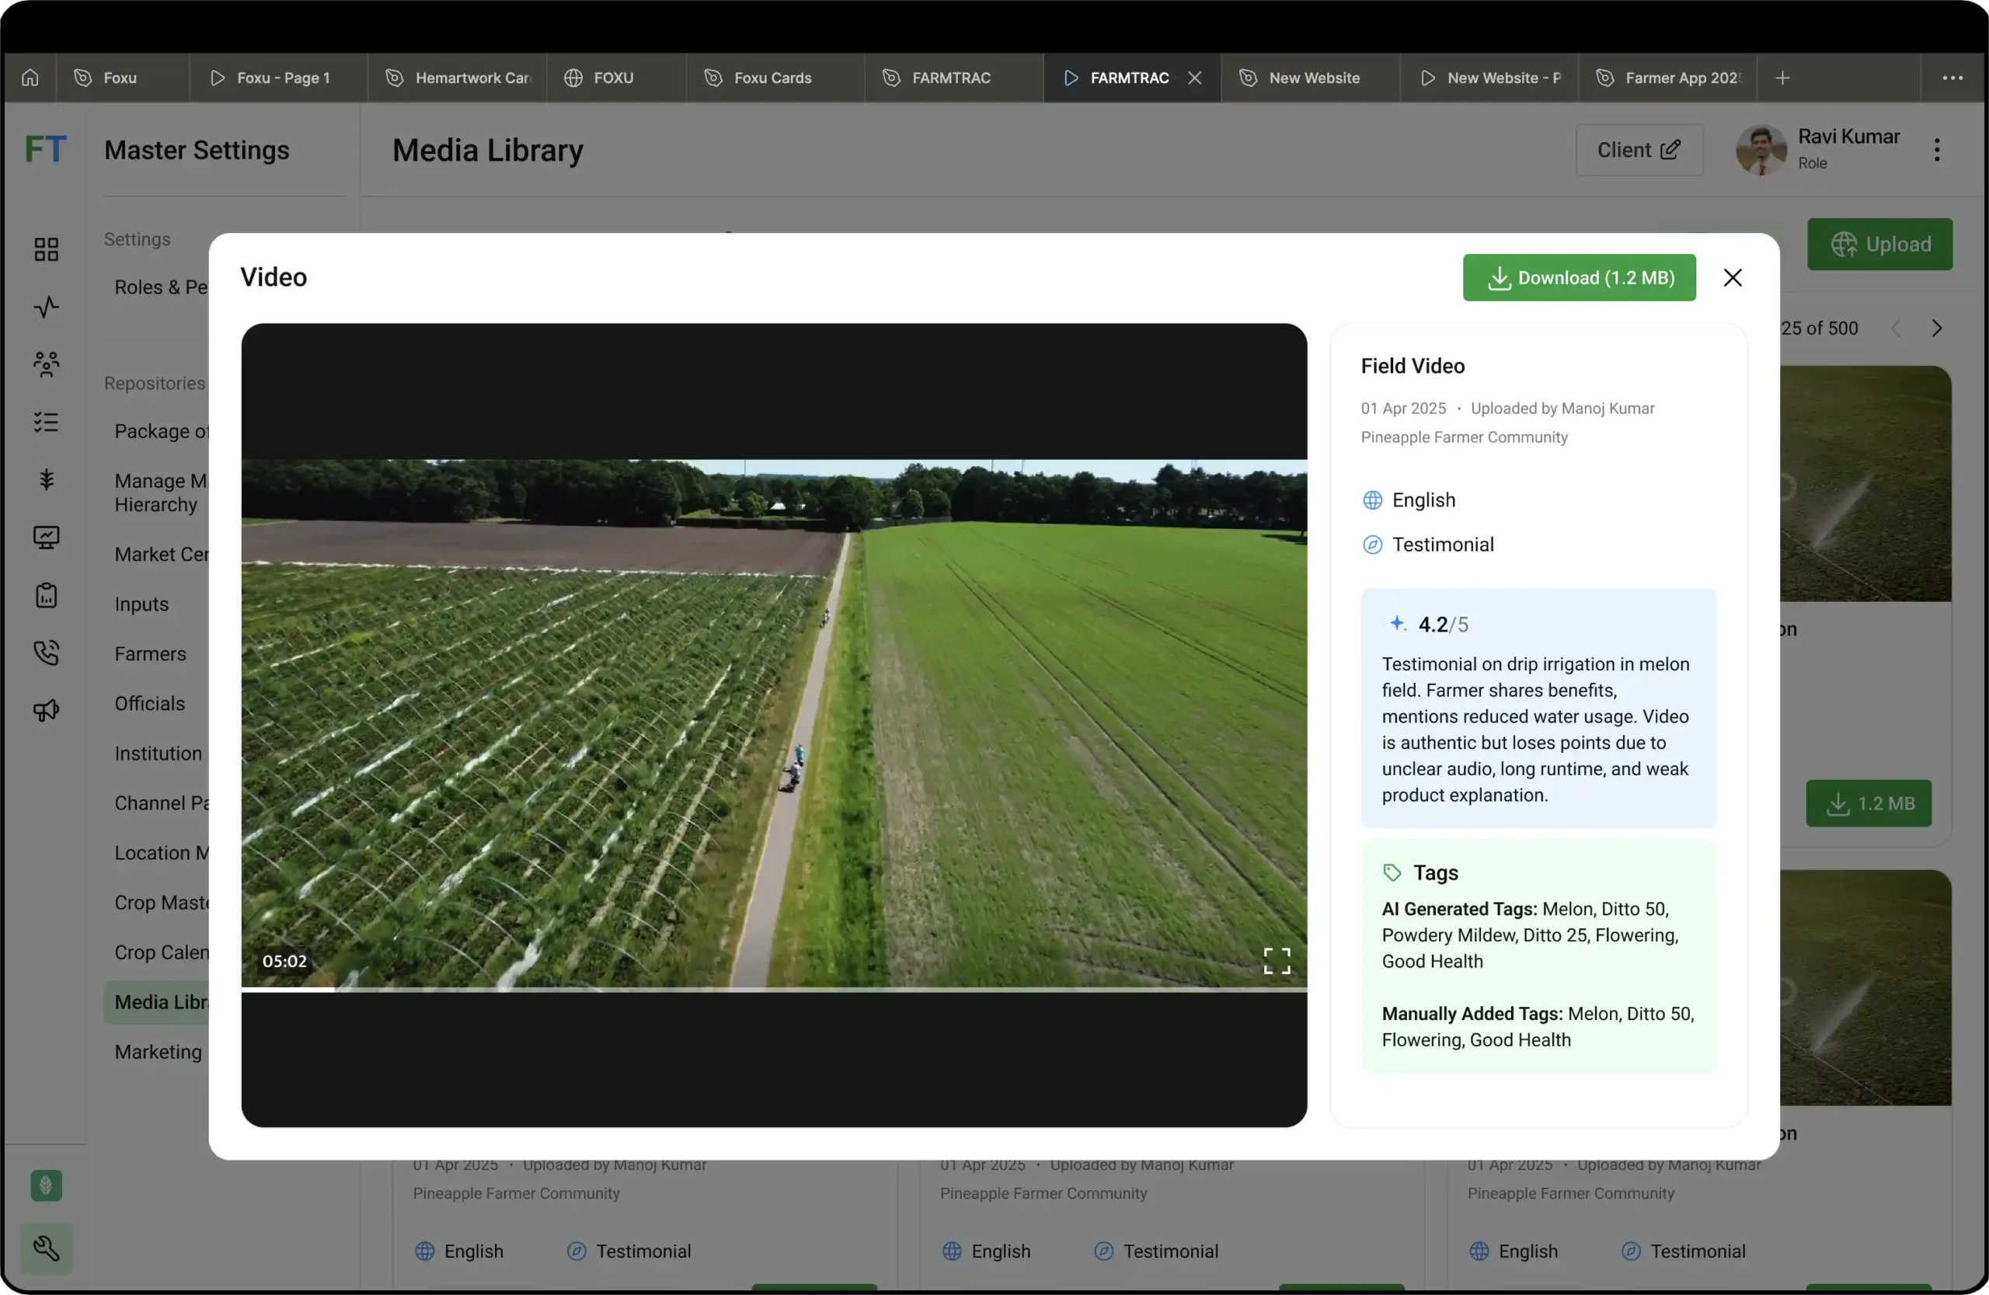Switch to the Foxu tab

point(122,78)
